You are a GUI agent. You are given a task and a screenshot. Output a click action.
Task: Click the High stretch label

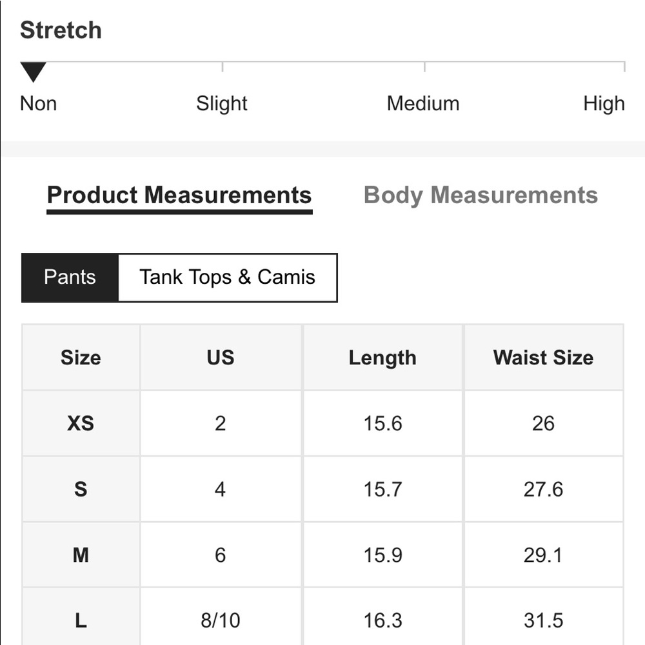(x=604, y=103)
